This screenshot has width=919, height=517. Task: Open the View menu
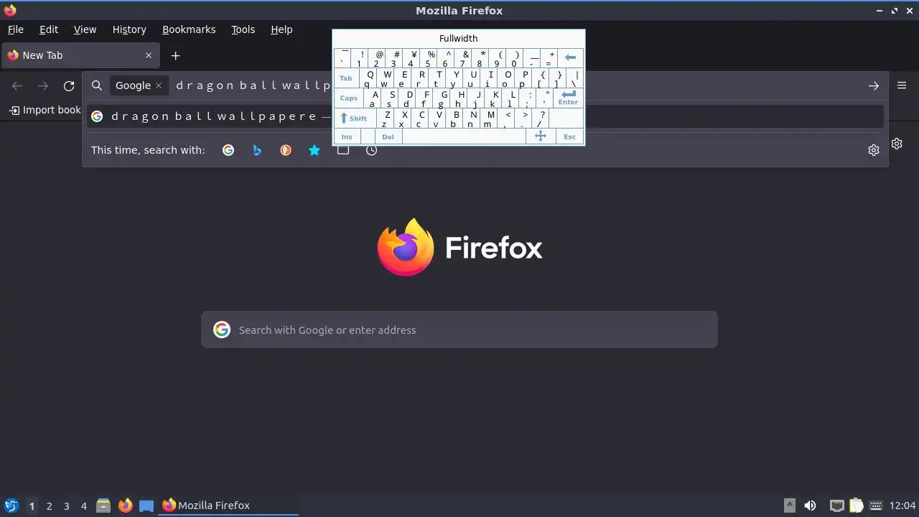pyautogui.click(x=85, y=29)
